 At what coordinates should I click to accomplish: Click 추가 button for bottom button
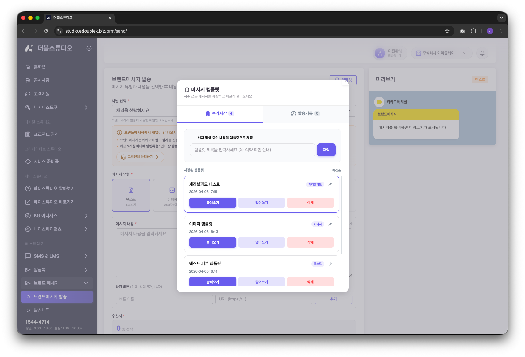click(x=334, y=299)
